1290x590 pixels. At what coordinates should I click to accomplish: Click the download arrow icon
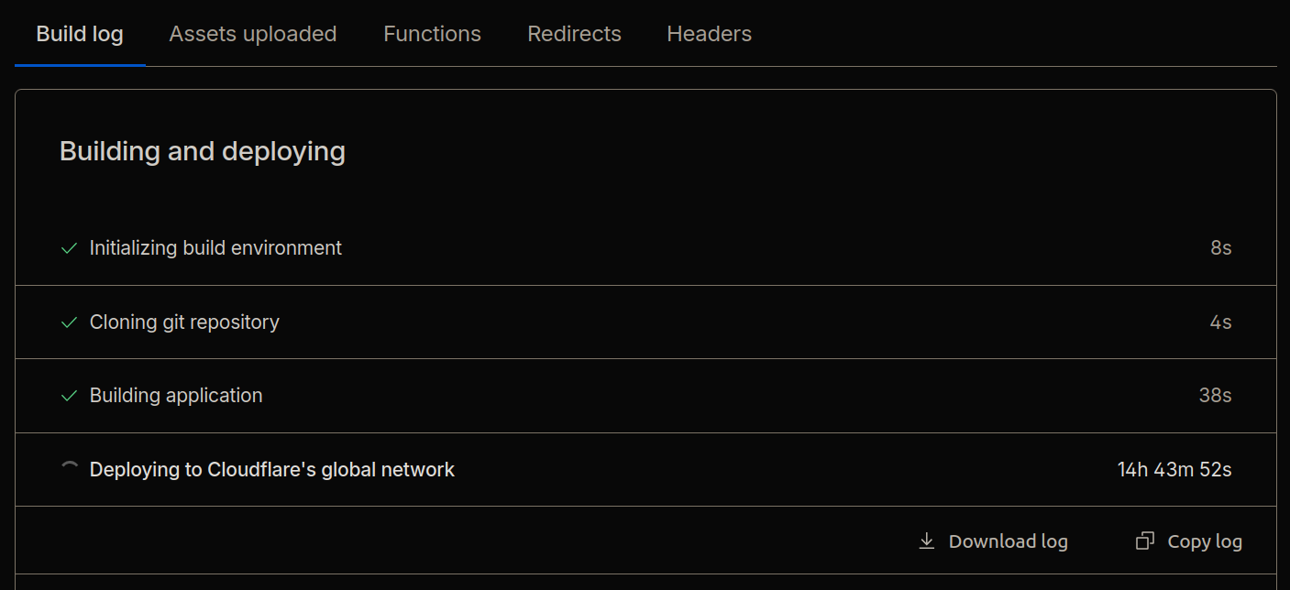click(x=927, y=541)
